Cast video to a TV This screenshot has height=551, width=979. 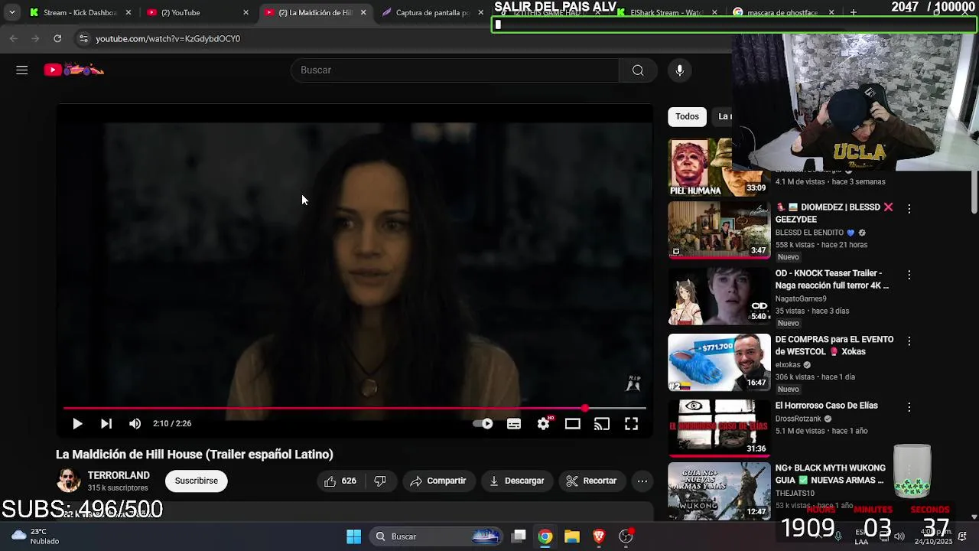click(602, 423)
